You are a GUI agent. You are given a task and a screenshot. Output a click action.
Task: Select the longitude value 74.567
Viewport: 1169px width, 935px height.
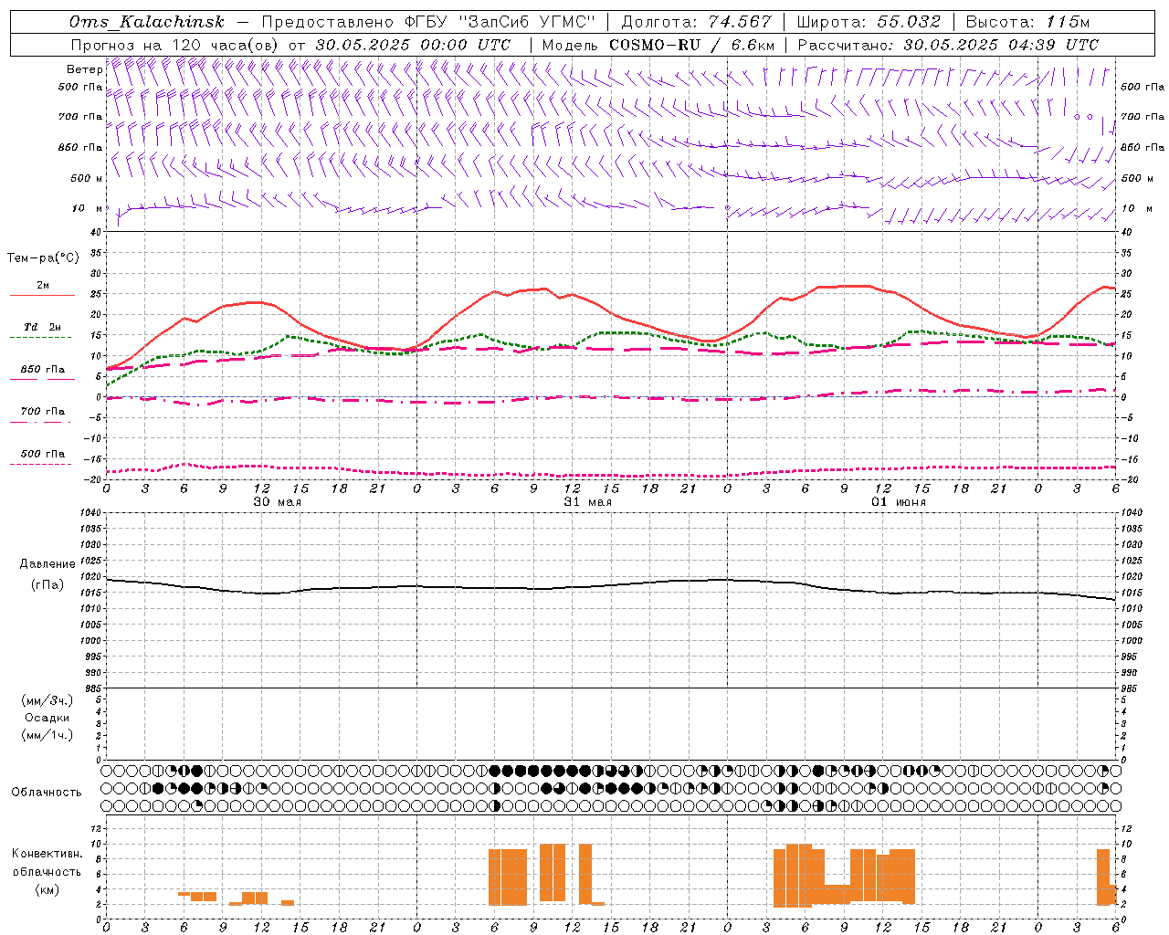pyautogui.click(x=741, y=22)
